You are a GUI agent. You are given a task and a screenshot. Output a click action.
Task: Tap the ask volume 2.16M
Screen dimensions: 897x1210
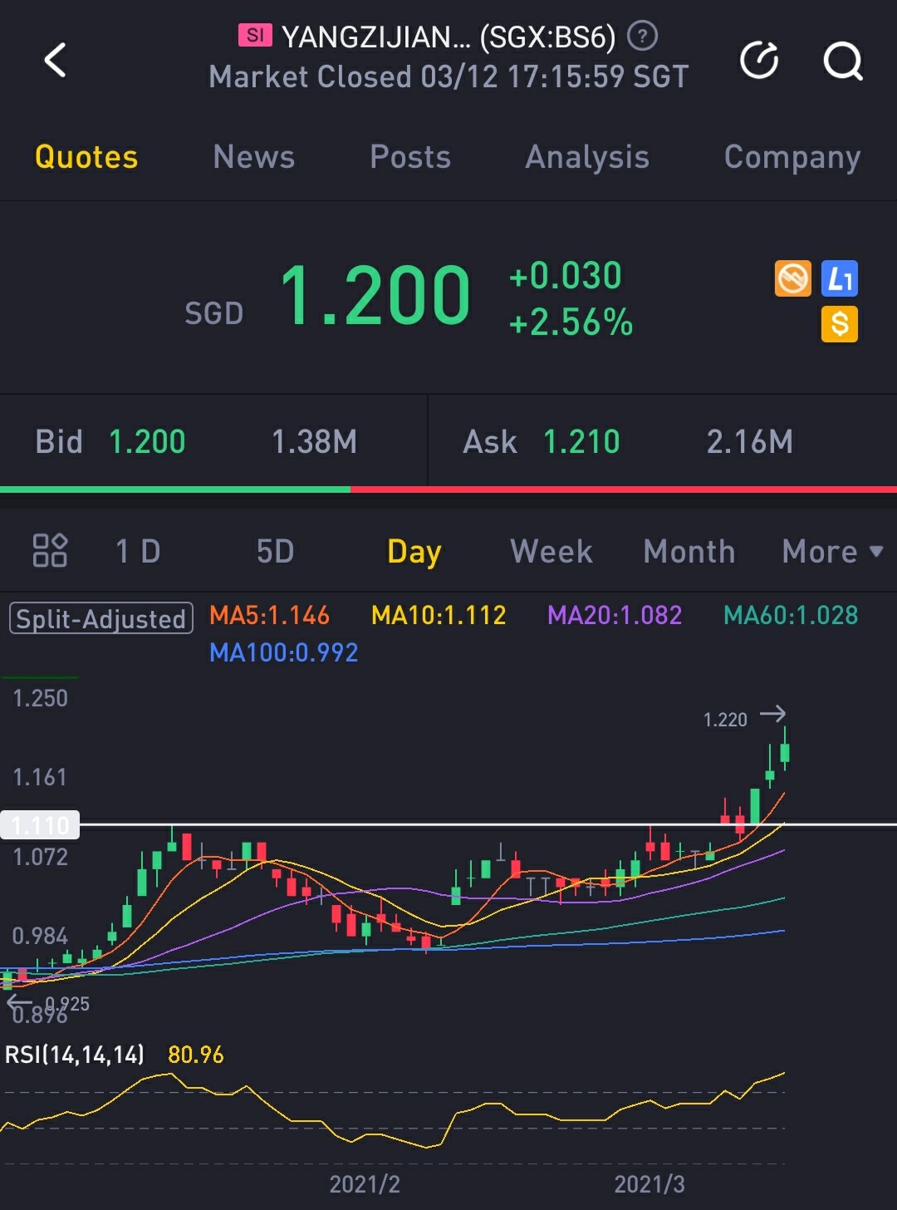749,441
